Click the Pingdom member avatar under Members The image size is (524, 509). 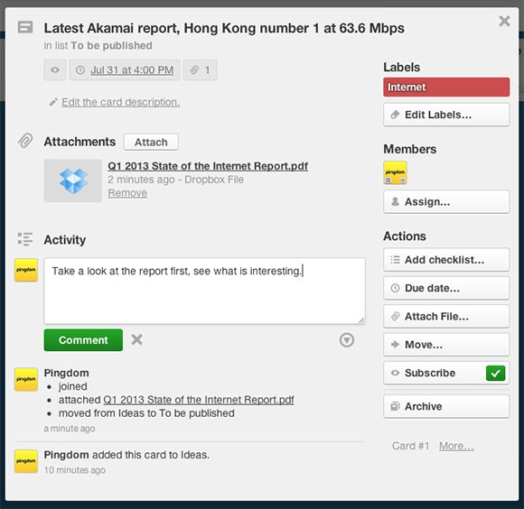pos(395,172)
